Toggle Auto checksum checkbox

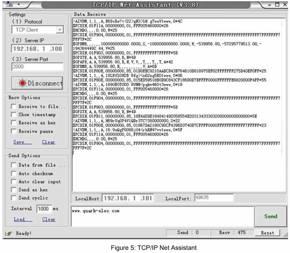pyautogui.click(x=14, y=174)
